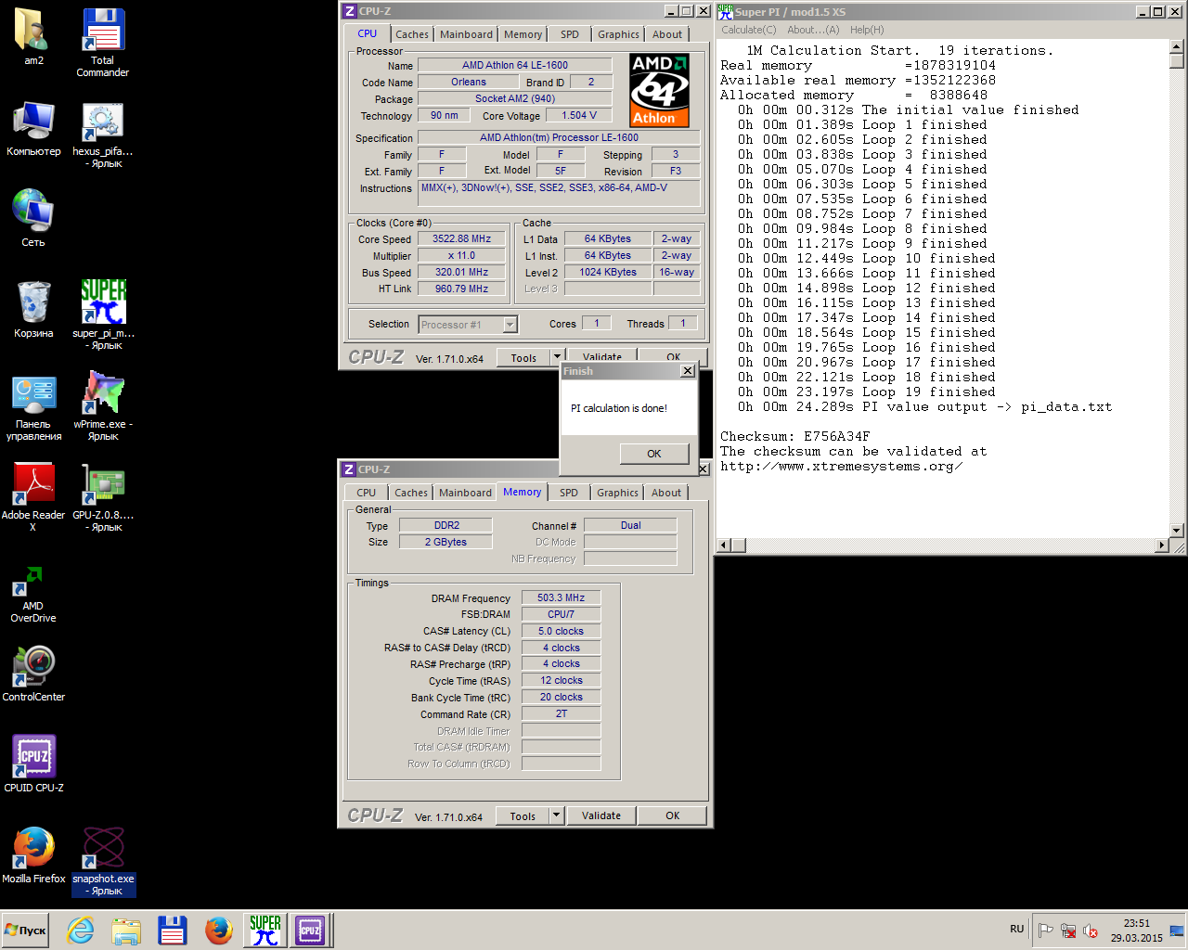
Task: Open the am2 folder on desktop
Action: tap(33, 37)
